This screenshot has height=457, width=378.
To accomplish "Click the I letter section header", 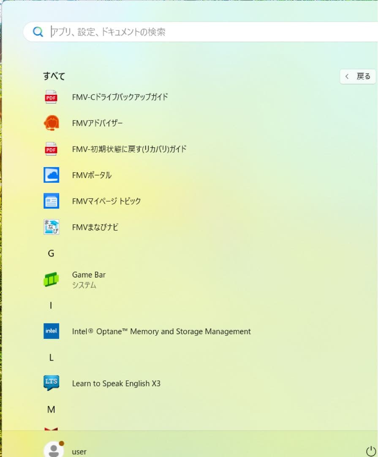I will pyautogui.click(x=51, y=305).
